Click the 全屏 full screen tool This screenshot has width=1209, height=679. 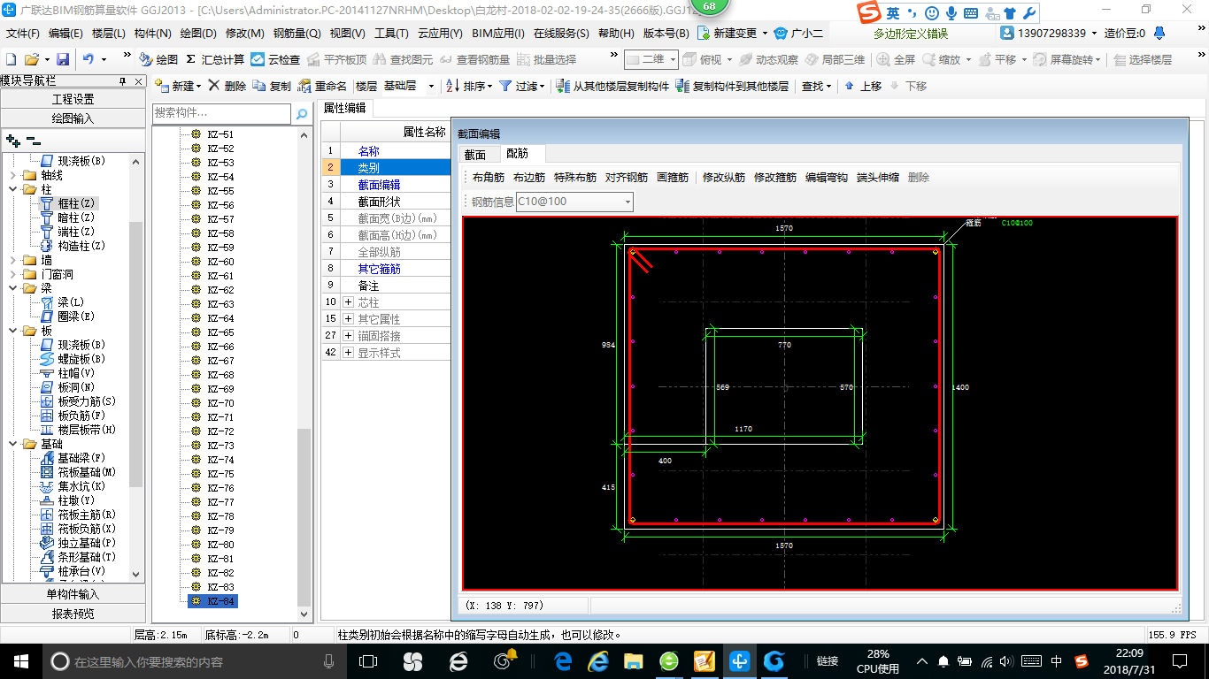[x=896, y=59]
